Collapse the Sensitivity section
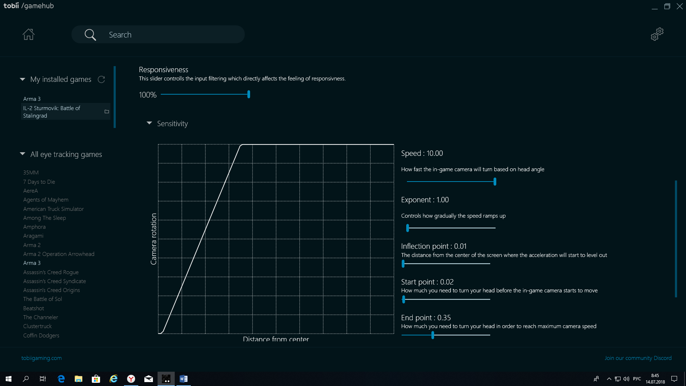The width and height of the screenshot is (686, 386). (149, 123)
